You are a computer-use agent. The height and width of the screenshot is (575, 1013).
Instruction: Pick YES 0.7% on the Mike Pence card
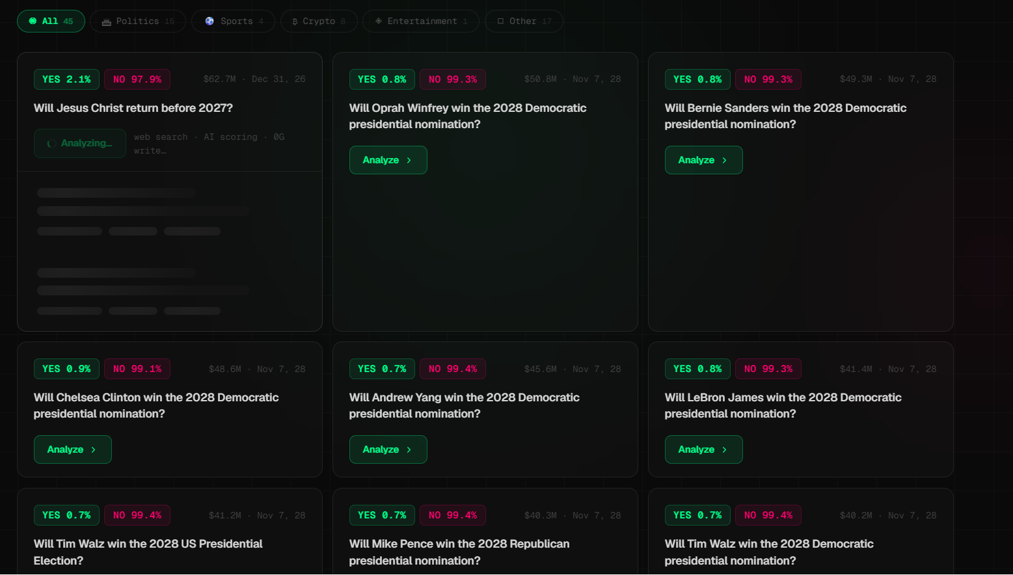coord(382,515)
